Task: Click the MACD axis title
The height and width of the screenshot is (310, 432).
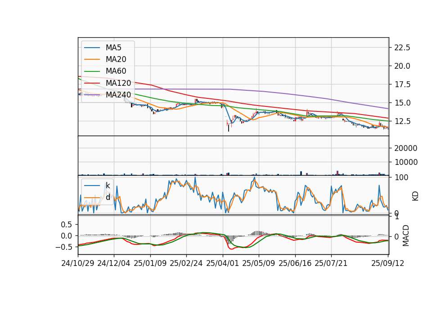Action: click(405, 235)
